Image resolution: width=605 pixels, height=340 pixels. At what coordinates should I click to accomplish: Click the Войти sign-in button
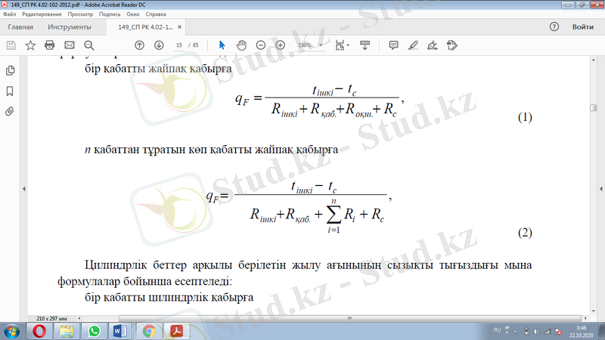pyautogui.click(x=582, y=27)
